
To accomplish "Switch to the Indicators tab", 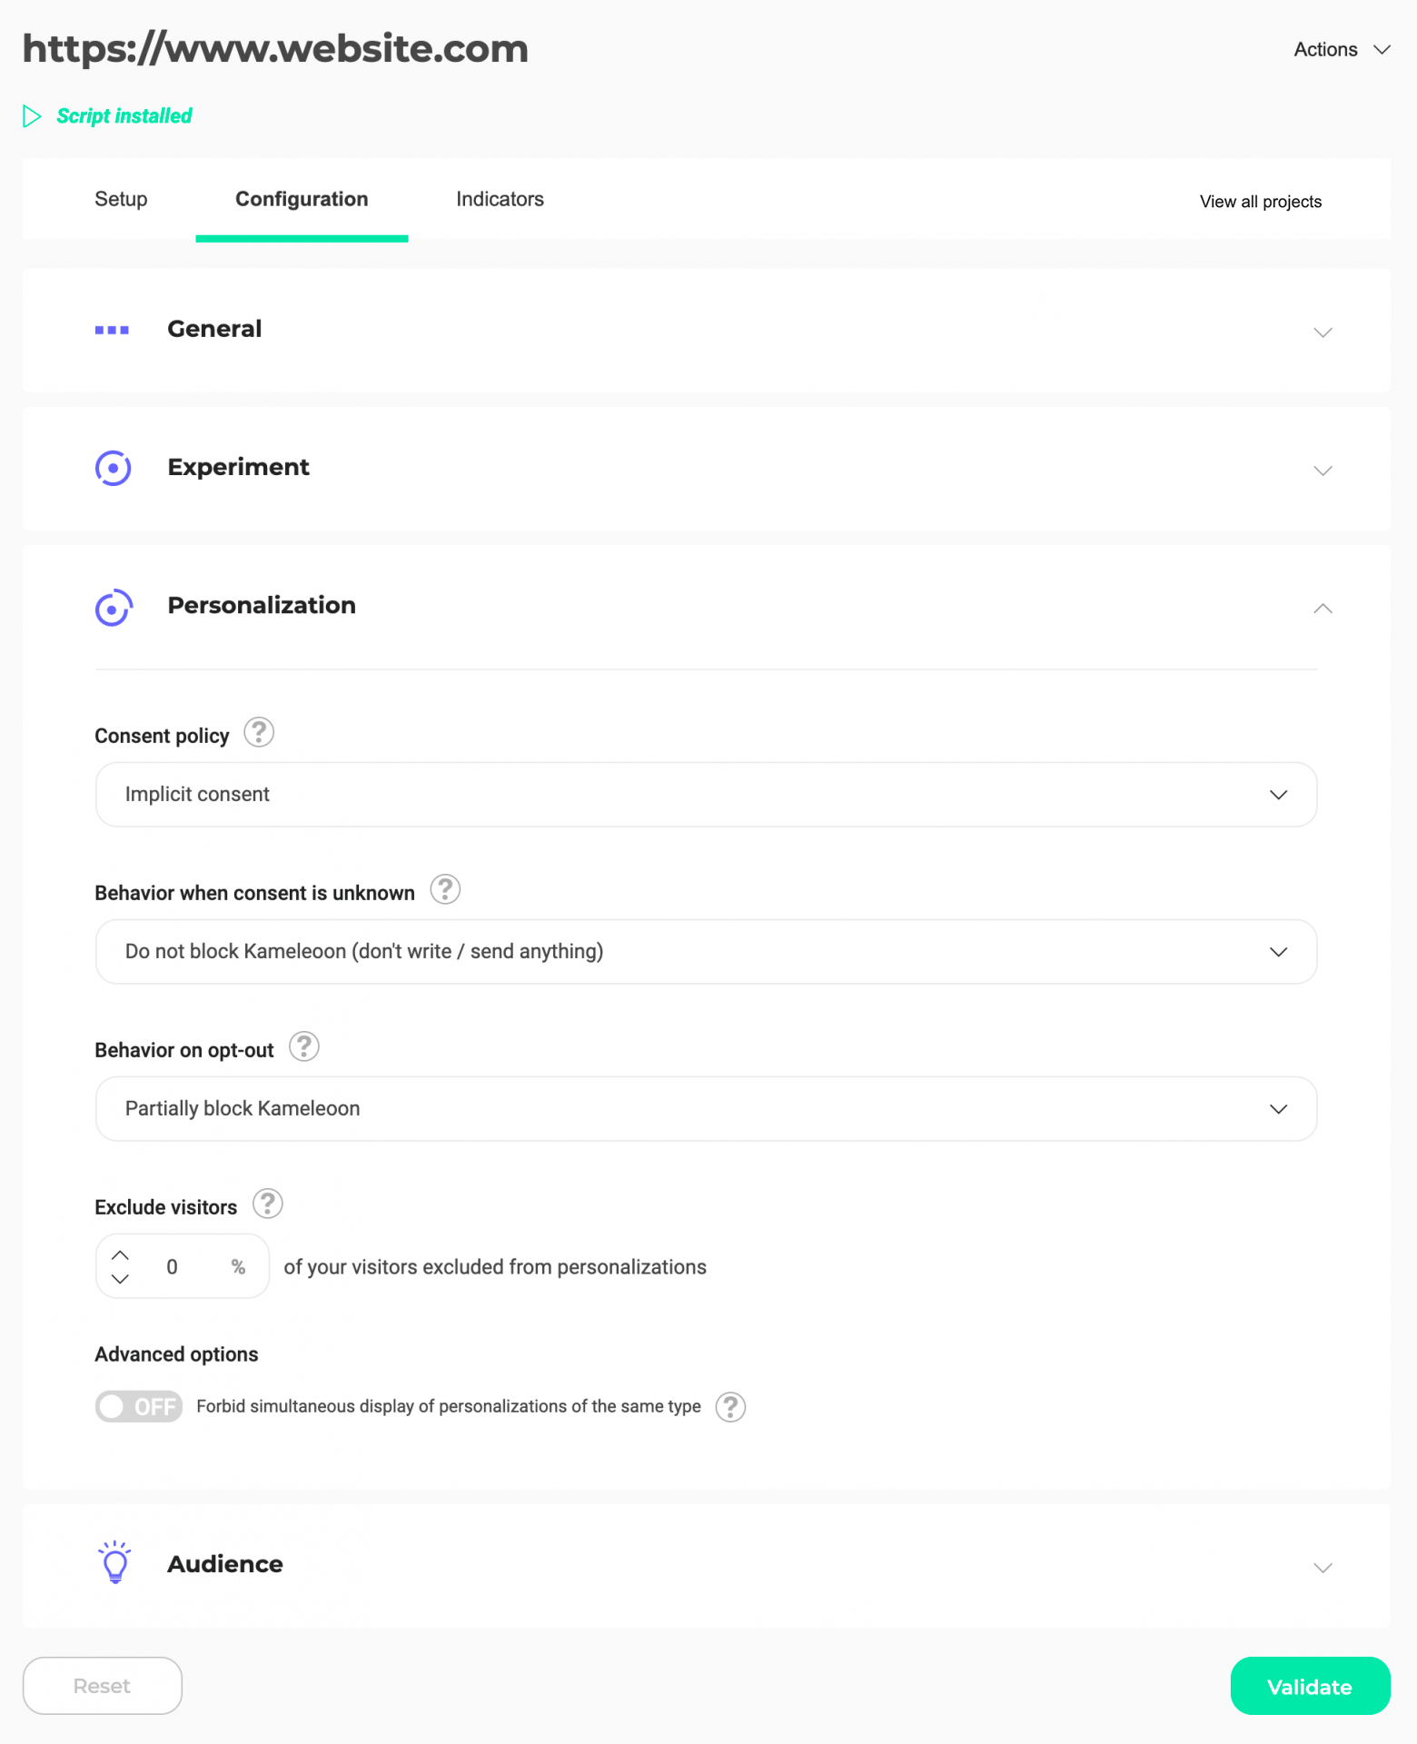I will pyautogui.click(x=500, y=199).
